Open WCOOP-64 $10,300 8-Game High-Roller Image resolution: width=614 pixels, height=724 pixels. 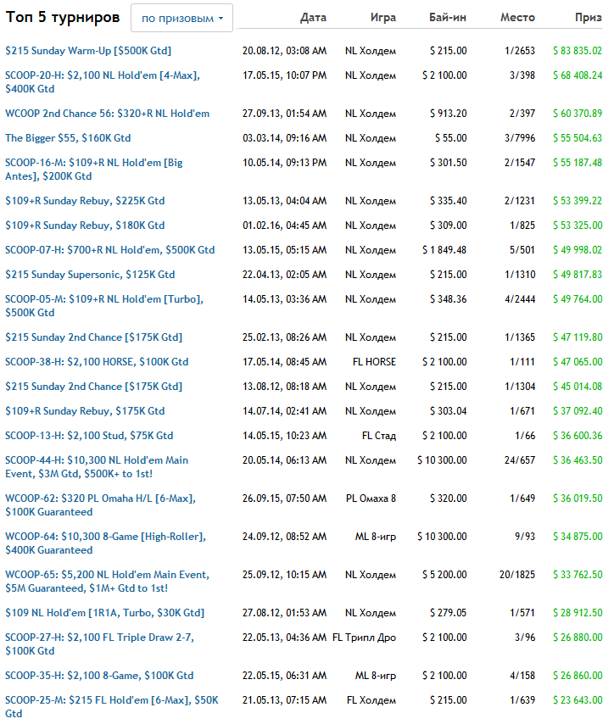pyautogui.click(x=105, y=537)
